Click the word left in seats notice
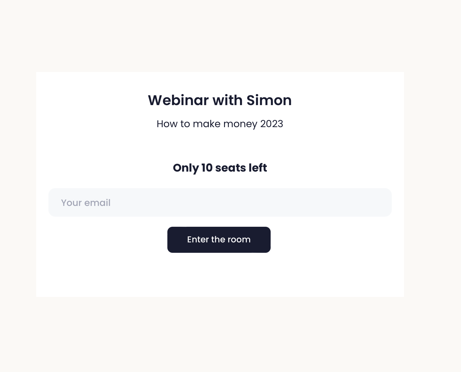 [x=258, y=168]
